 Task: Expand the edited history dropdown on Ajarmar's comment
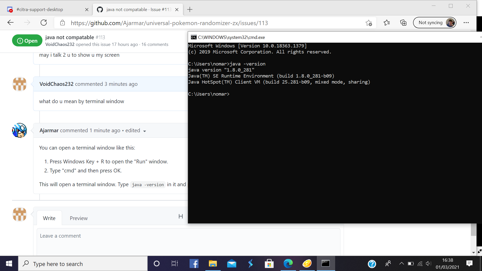144,131
